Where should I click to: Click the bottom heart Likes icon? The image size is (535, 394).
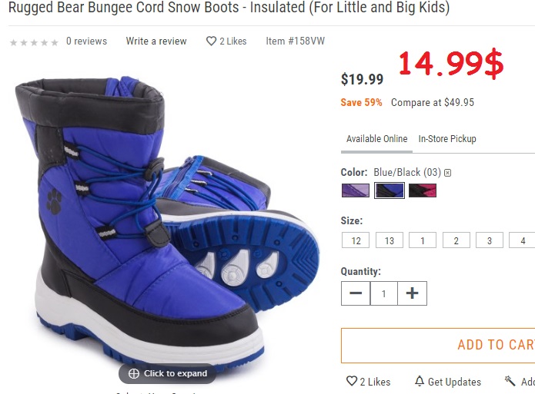coord(352,381)
